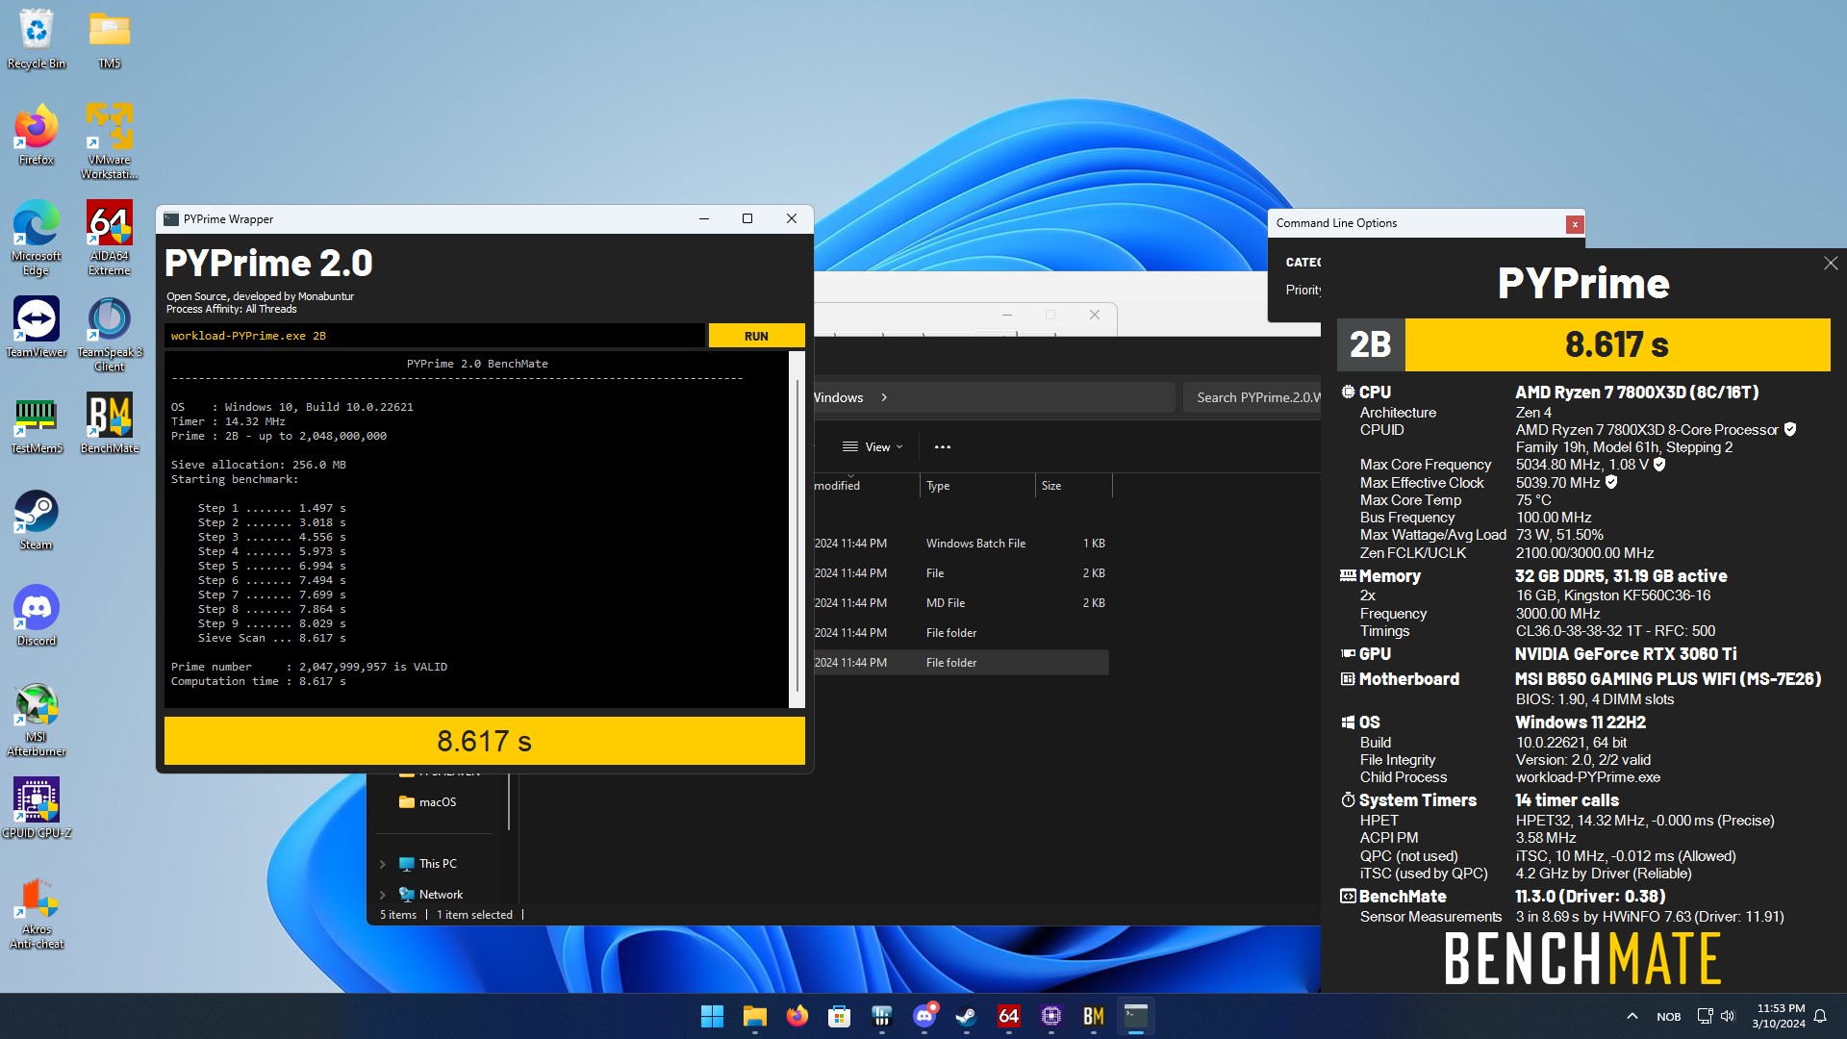
Task: Click the large 8.617 s result bar
Action: (x=485, y=741)
